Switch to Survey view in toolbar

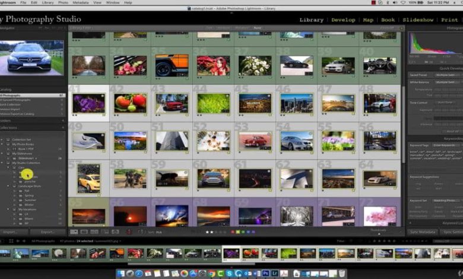[105, 232]
